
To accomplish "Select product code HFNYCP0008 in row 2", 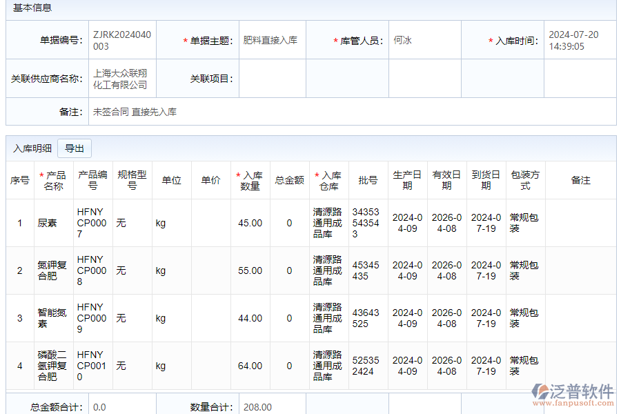I will [90, 270].
